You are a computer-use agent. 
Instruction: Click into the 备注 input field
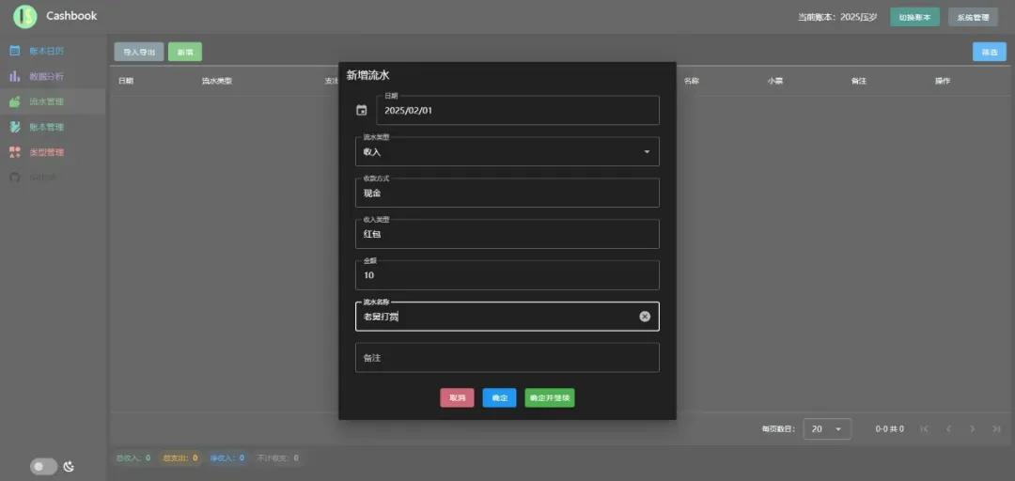click(x=507, y=358)
